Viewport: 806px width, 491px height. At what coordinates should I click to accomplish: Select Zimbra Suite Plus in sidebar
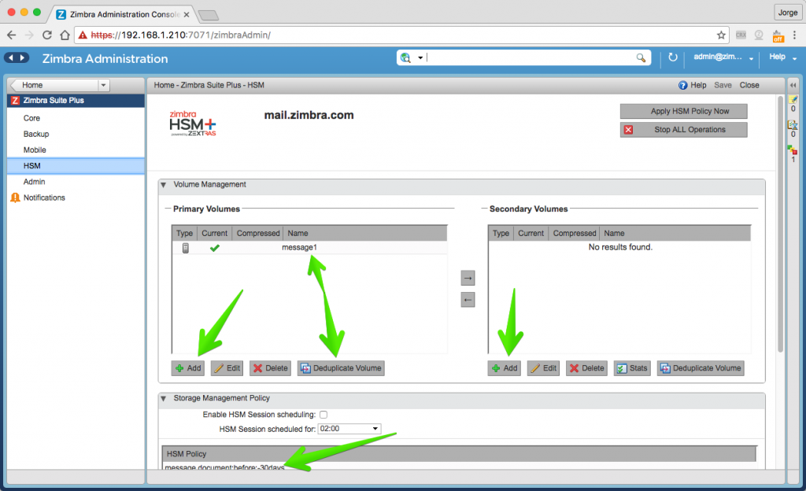click(76, 101)
